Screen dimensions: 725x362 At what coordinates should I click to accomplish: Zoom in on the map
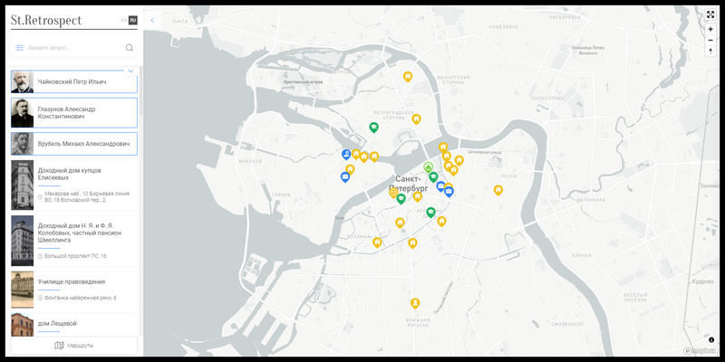pyautogui.click(x=710, y=29)
